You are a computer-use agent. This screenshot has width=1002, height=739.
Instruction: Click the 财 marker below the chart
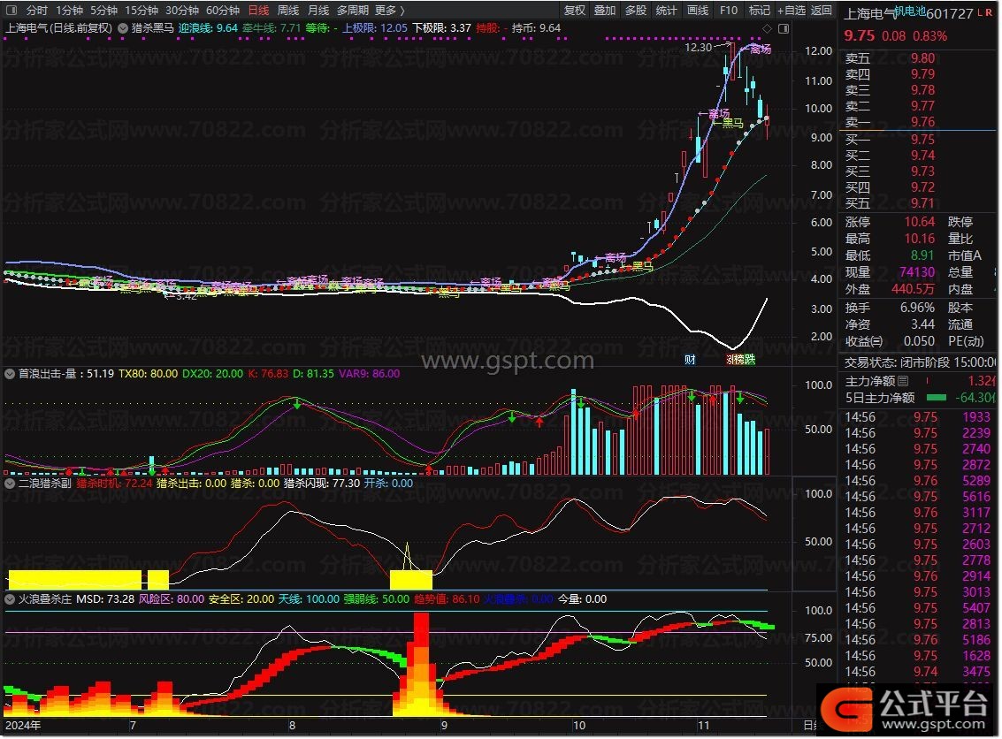point(690,360)
